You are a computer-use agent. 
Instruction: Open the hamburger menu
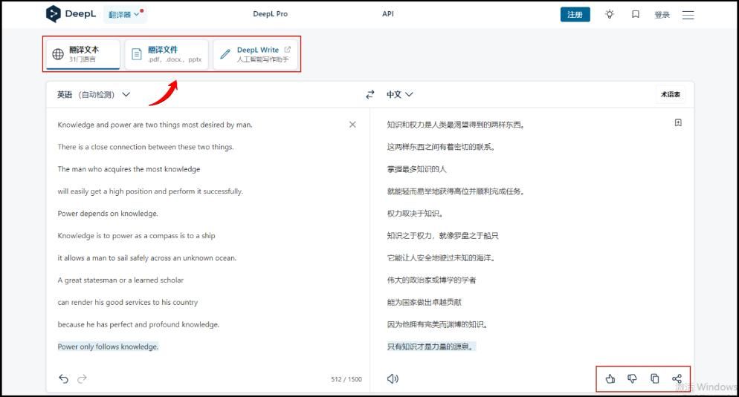pyautogui.click(x=688, y=15)
